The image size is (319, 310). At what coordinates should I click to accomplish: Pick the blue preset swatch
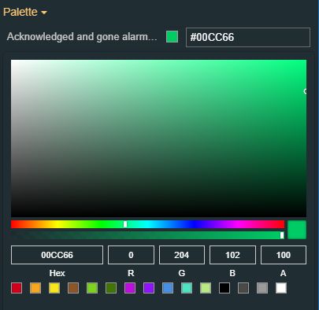point(168,288)
